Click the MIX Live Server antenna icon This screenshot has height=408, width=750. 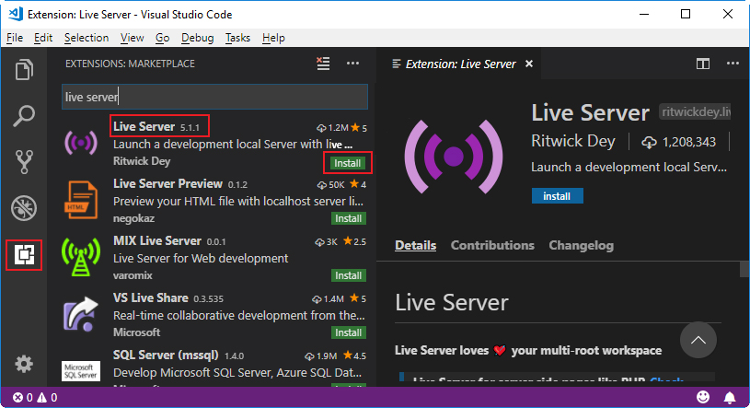coord(81,257)
